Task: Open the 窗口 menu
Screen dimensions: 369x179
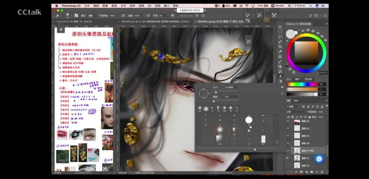Action: [166, 6]
